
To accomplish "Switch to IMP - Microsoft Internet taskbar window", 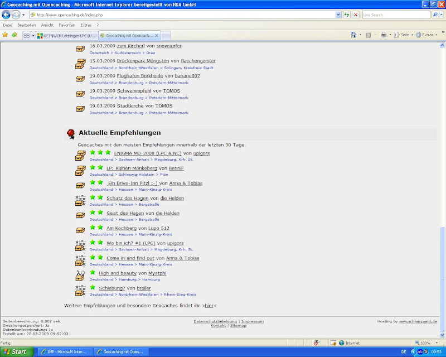I will point(65,352).
